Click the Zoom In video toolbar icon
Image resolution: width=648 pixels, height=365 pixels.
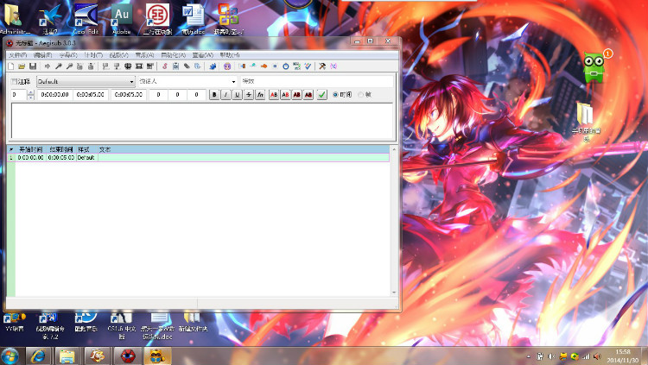tap(58, 66)
